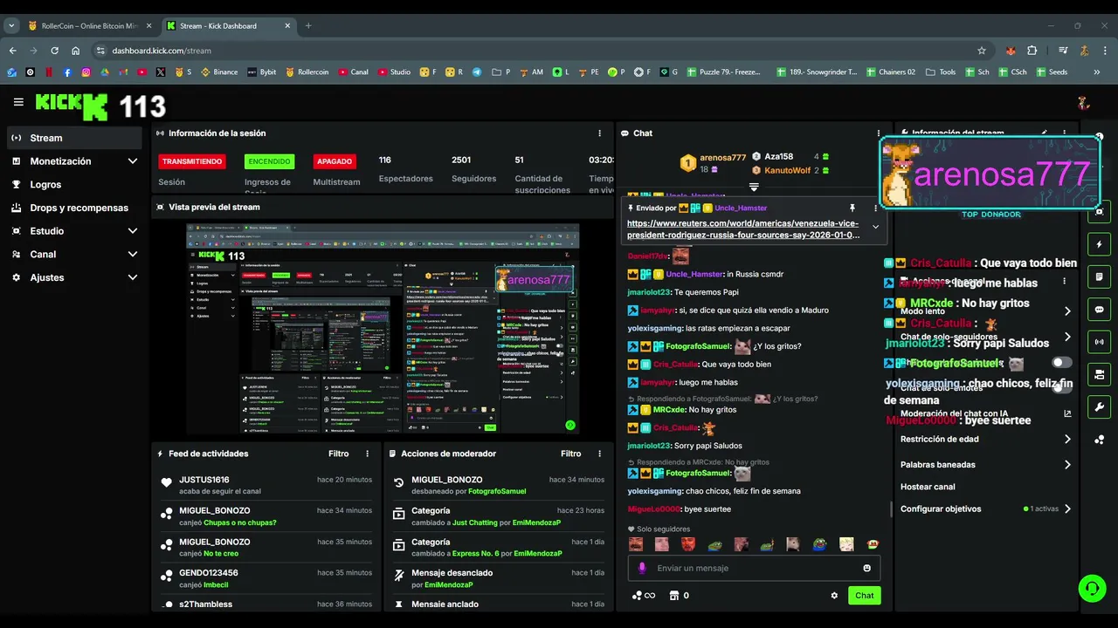The height and width of the screenshot is (628, 1118).
Task: Send the message with the green Chat button
Action: (864, 596)
